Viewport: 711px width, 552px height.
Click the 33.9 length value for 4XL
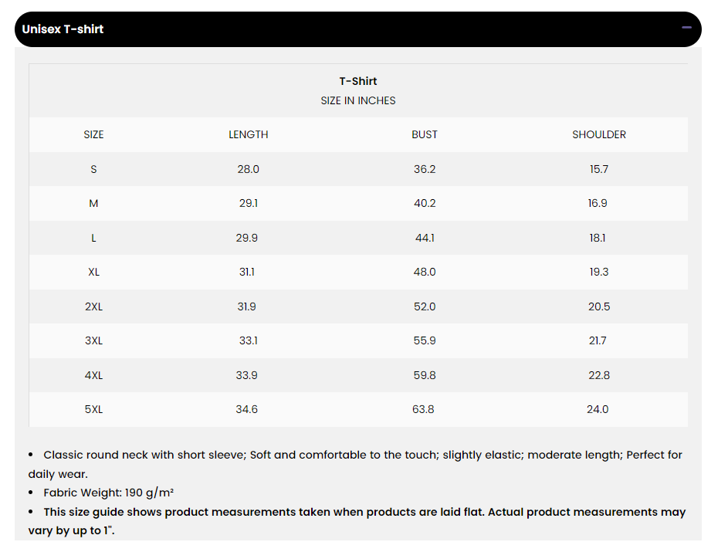point(247,375)
